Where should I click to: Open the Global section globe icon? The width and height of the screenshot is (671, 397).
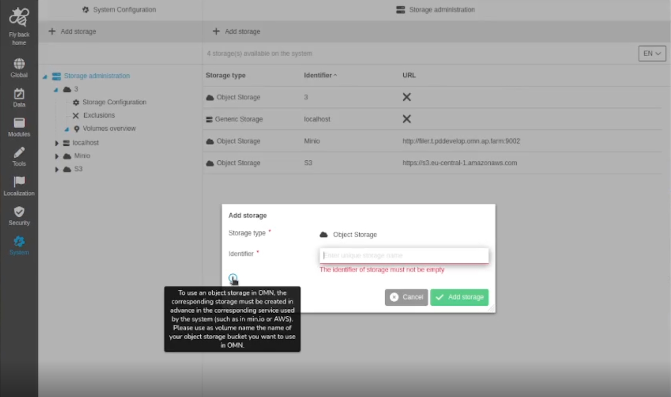coord(19,64)
